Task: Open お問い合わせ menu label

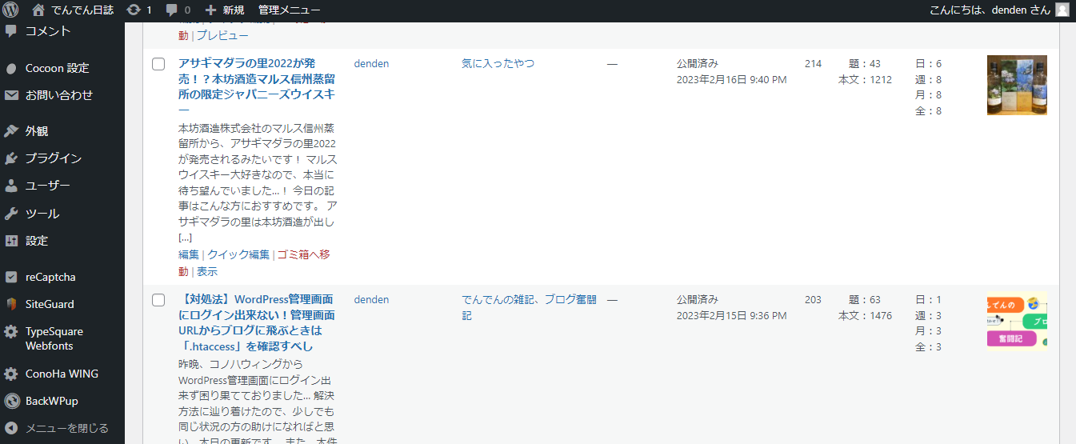Action: (x=59, y=95)
